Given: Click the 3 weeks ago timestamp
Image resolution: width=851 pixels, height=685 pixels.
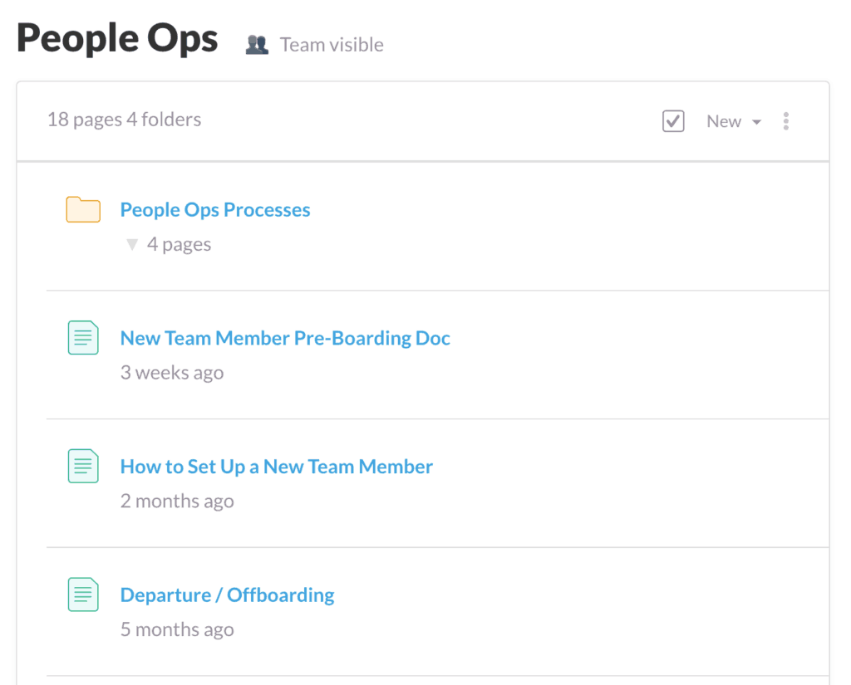Looking at the screenshot, I should pyautogui.click(x=171, y=373).
